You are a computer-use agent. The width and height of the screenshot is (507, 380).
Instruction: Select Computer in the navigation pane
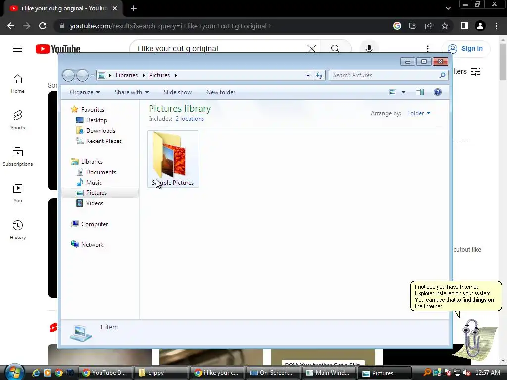(x=95, y=224)
